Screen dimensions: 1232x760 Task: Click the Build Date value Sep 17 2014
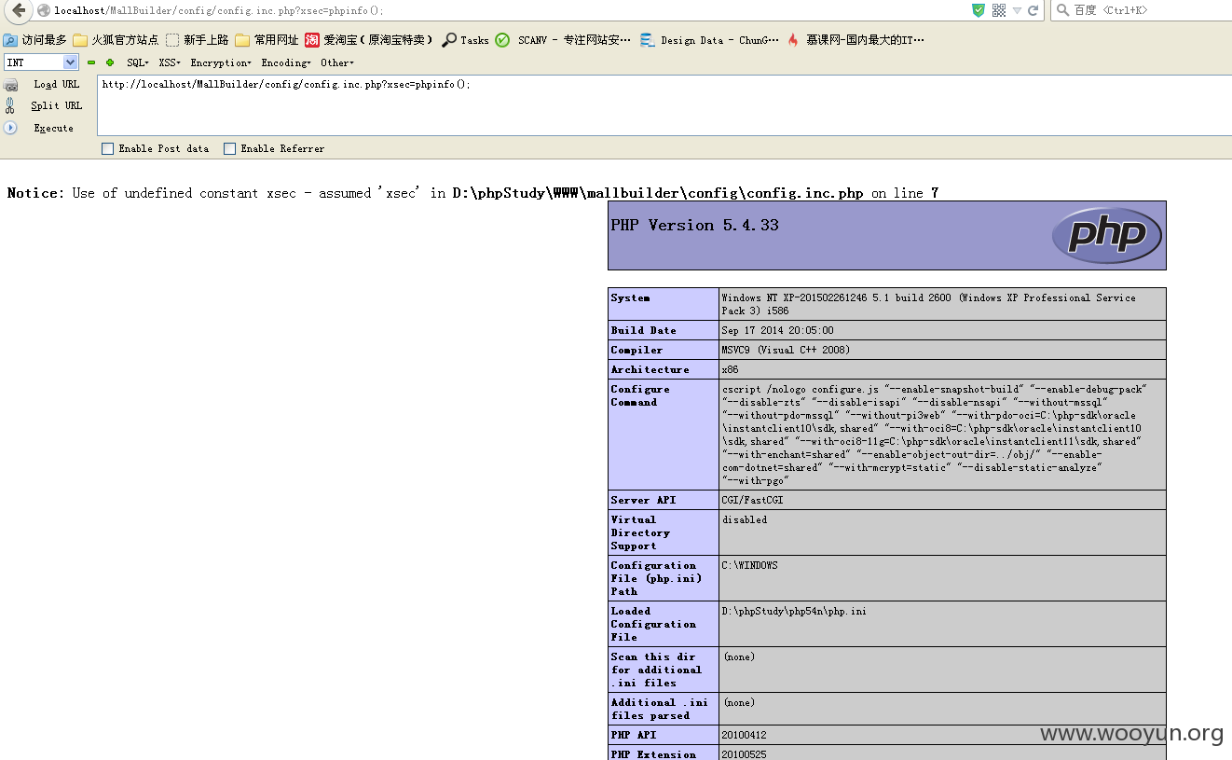point(778,331)
